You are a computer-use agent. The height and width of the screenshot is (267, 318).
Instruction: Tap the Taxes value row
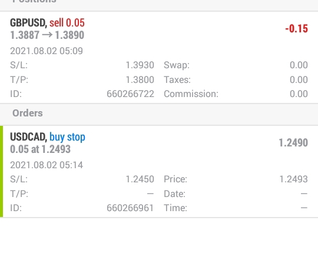click(236, 79)
